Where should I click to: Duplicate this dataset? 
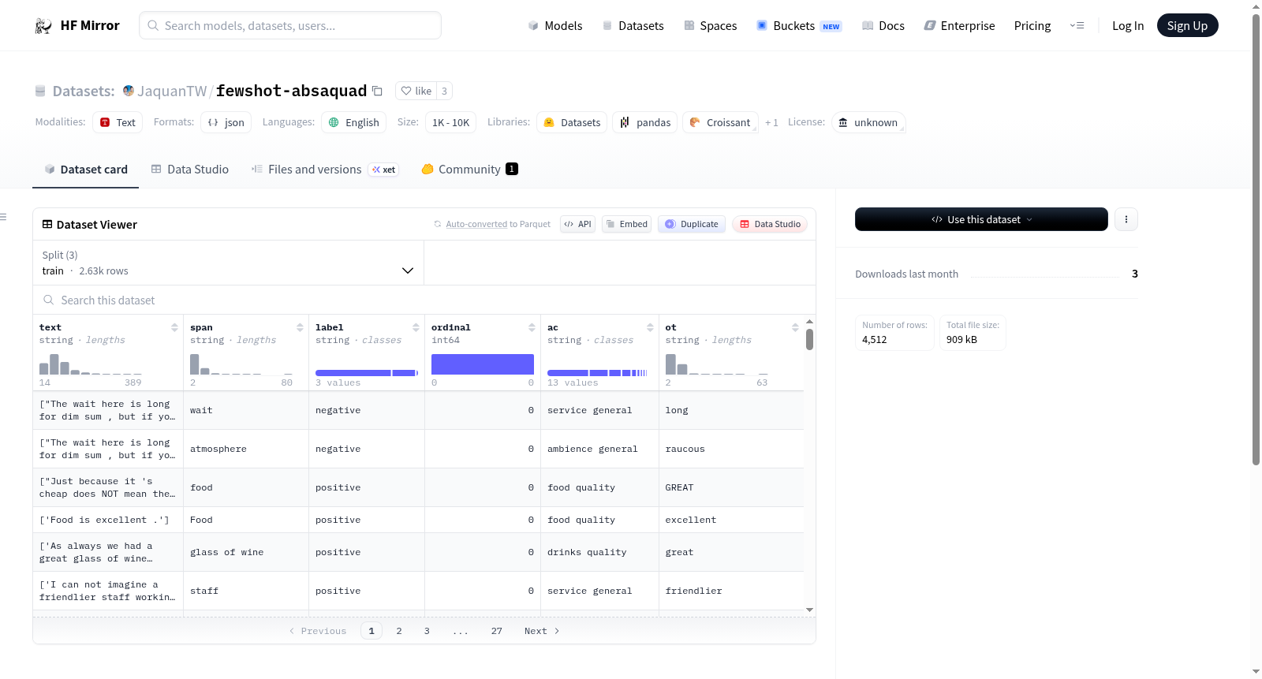pos(692,224)
